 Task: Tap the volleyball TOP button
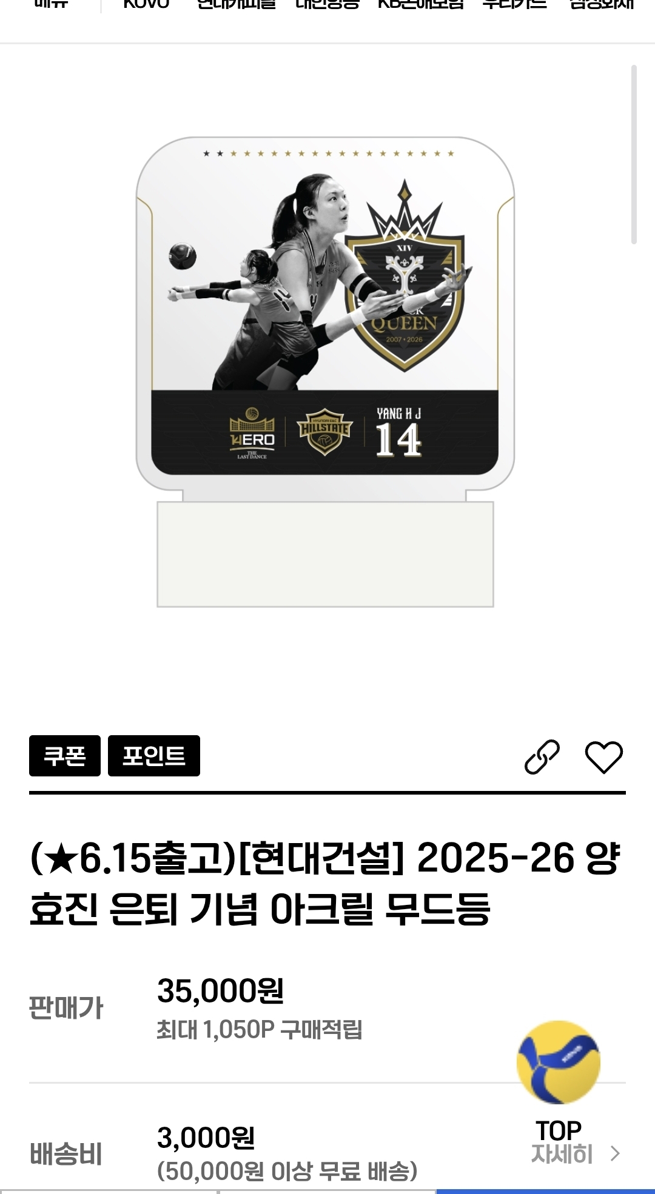pyautogui.click(x=559, y=1080)
